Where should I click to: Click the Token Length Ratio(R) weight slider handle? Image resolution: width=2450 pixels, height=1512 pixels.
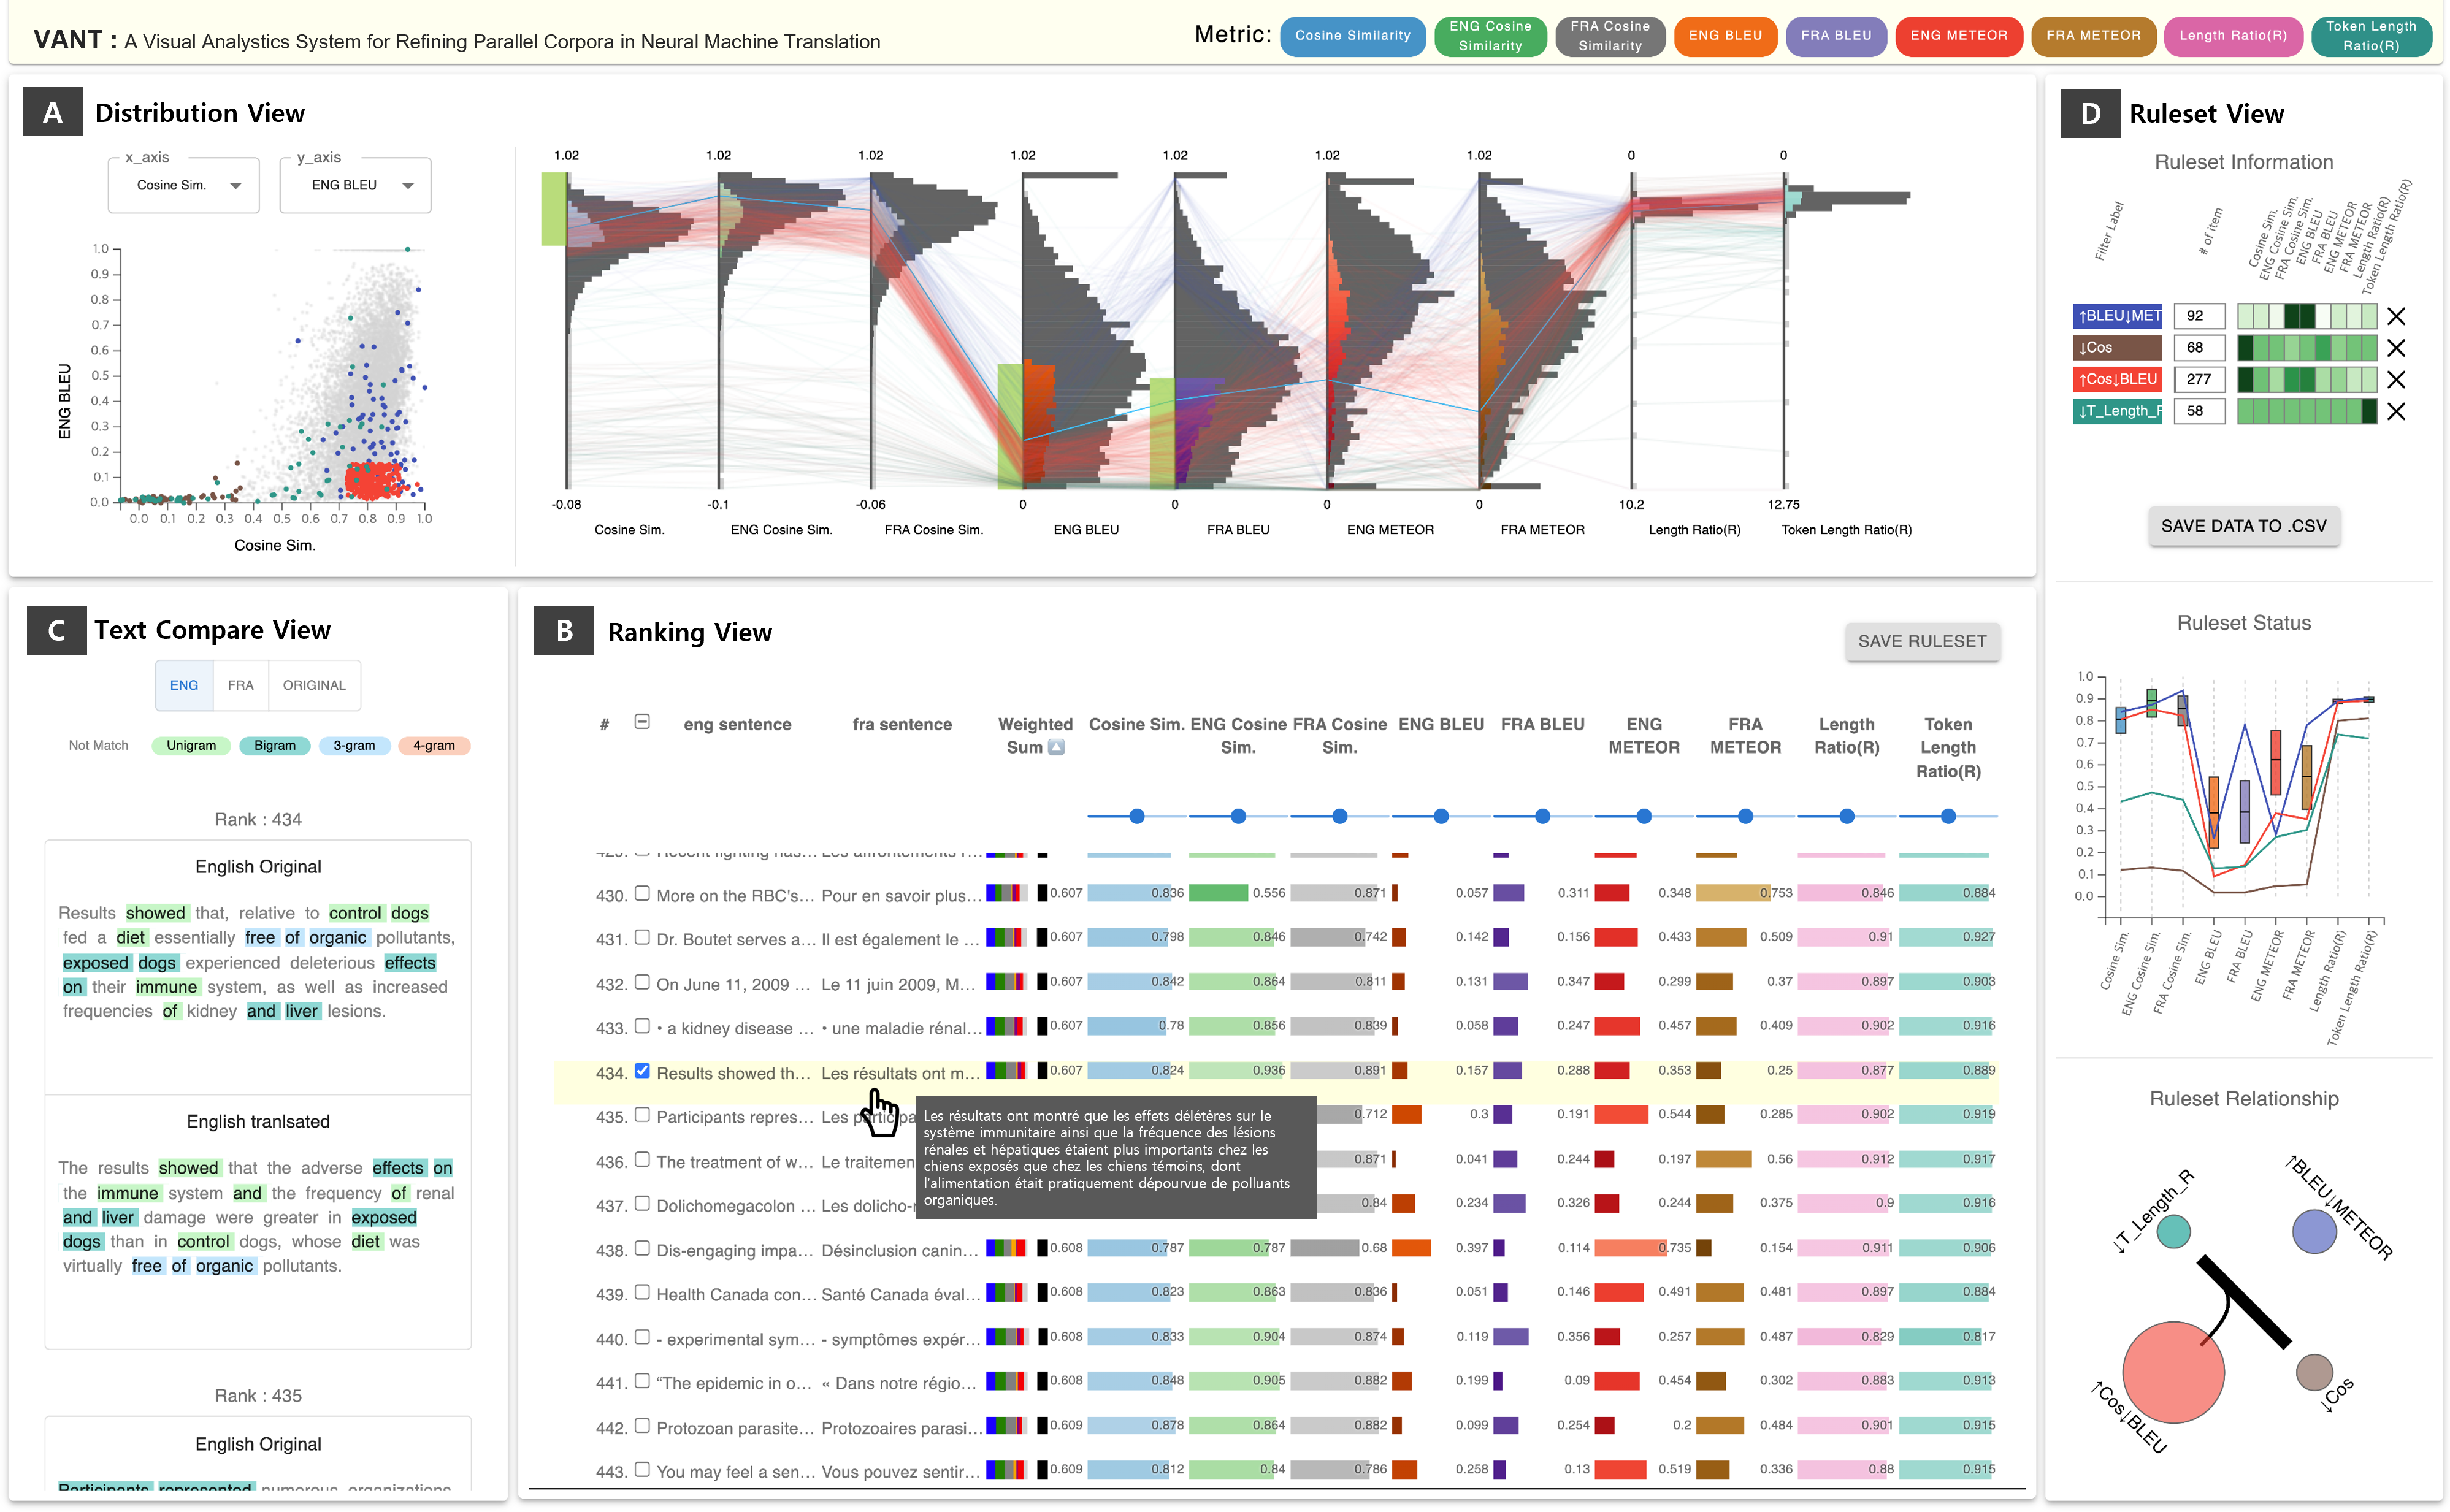pyautogui.click(x=1948, y=816)
